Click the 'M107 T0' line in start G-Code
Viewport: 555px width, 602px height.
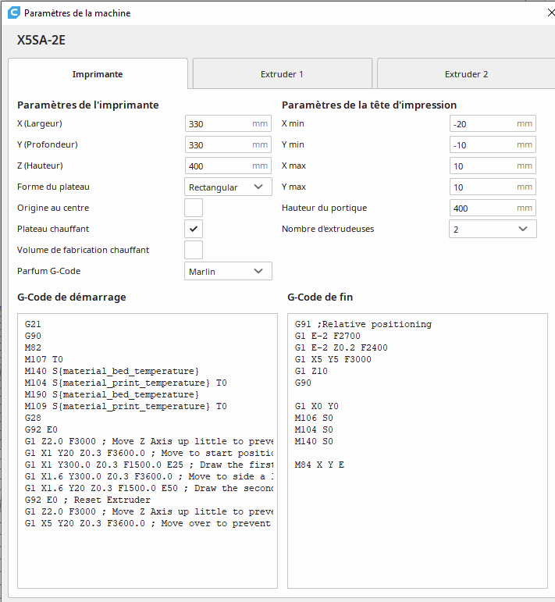pyautogui.click(x=44, y=359)
